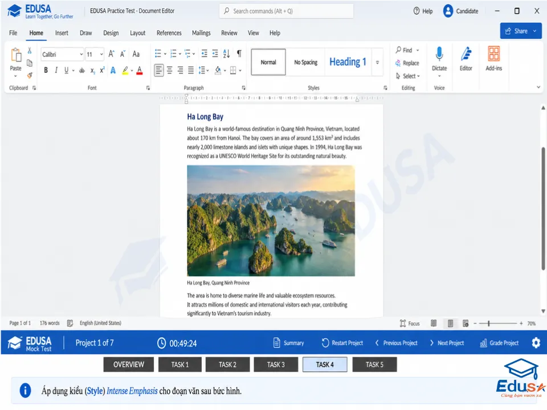Click Restart Project

click(342, 343)
